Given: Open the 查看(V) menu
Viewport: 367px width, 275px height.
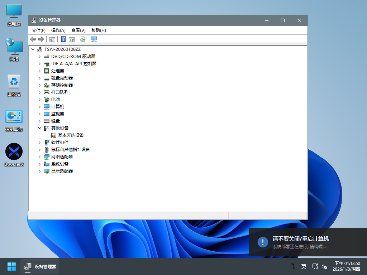Looking at the screenshot, I should (x=78, y=30).
